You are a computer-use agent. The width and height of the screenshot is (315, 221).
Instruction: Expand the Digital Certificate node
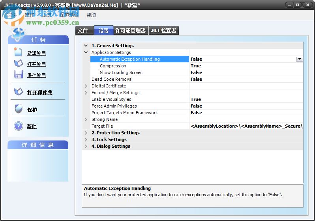(86, 86)
